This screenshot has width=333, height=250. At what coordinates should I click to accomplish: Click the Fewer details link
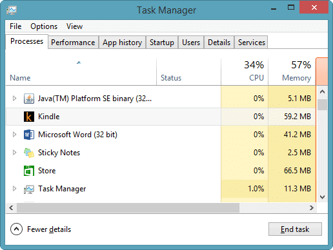point(49,229)
